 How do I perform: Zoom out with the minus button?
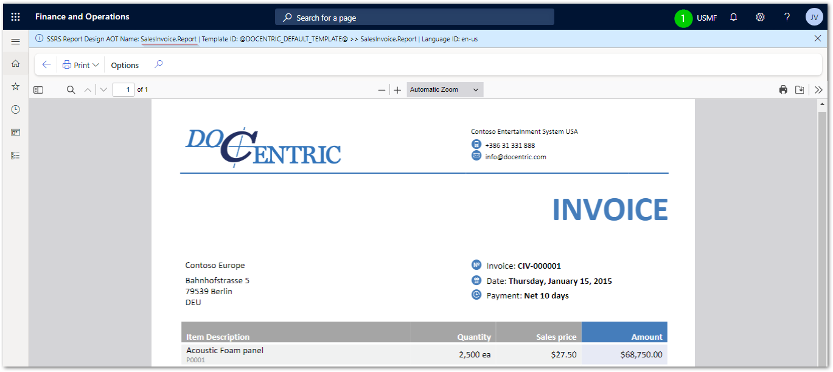click(382, 90)
